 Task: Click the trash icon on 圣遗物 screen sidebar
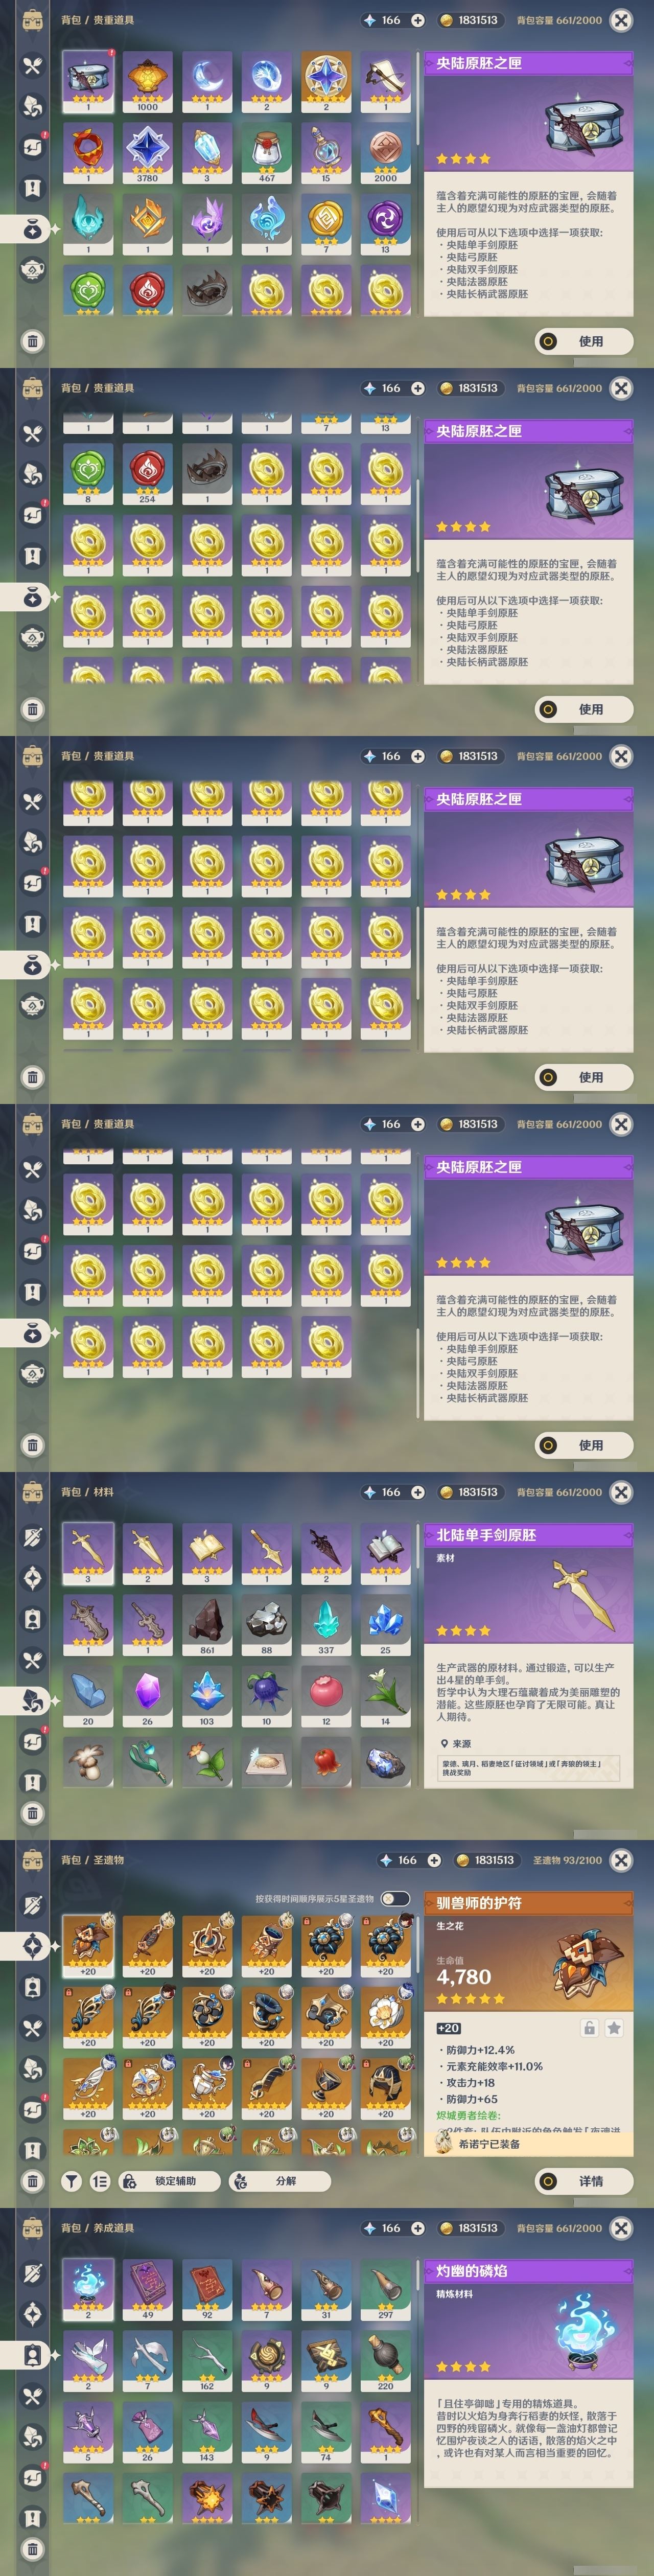point(32,2181)
